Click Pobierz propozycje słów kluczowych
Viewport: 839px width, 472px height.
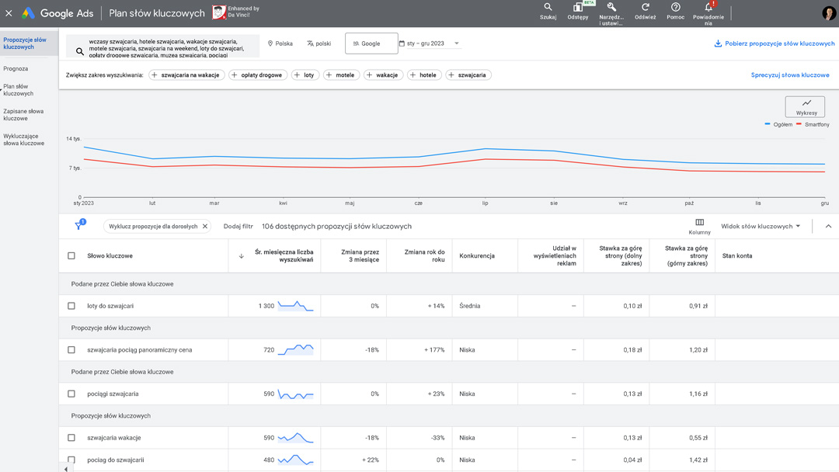pyautogui.click(x=775, y=43)
